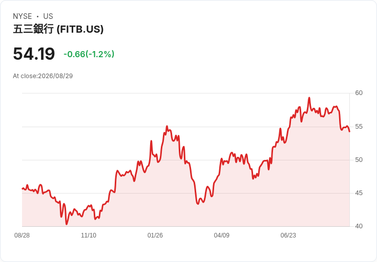Viewport: 377px width, 262px height.
Task: Click the 45 price axis label
Action: 359,193
